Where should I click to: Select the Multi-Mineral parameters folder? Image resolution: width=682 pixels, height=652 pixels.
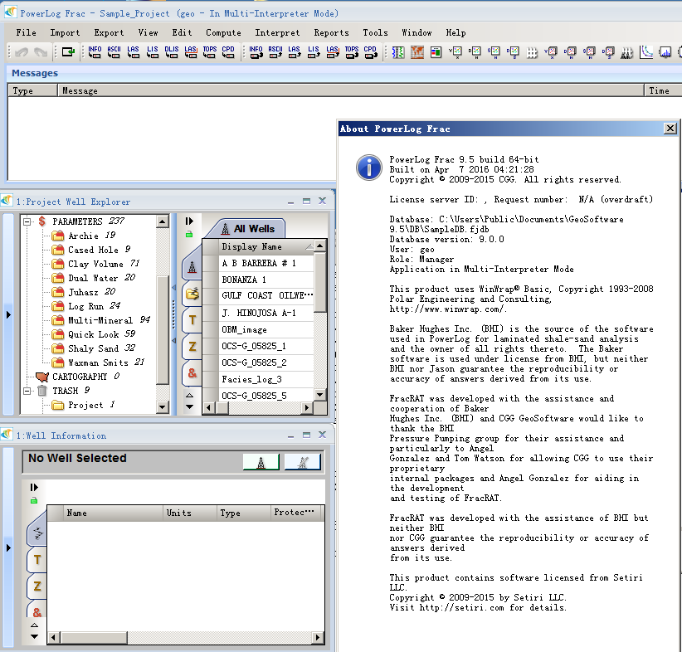coord(100,320)
